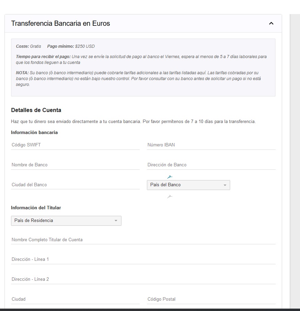Click the Dirección - Línea 2 field

coord(143,279)
